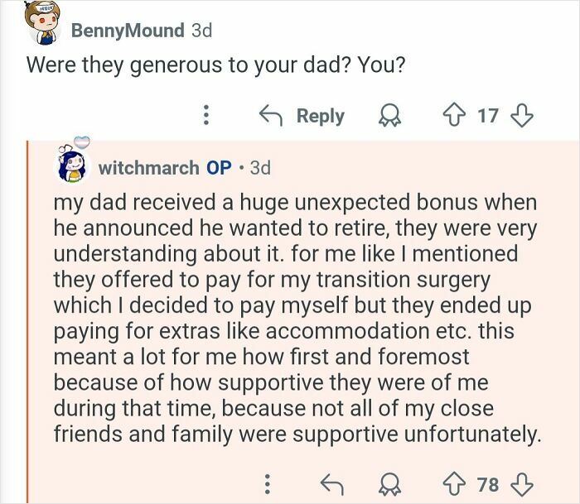This screenshot has height=504, width=580.
Task: Downvote witchmarch's reply
Action: pyautogui.click(x=520, y=483)
